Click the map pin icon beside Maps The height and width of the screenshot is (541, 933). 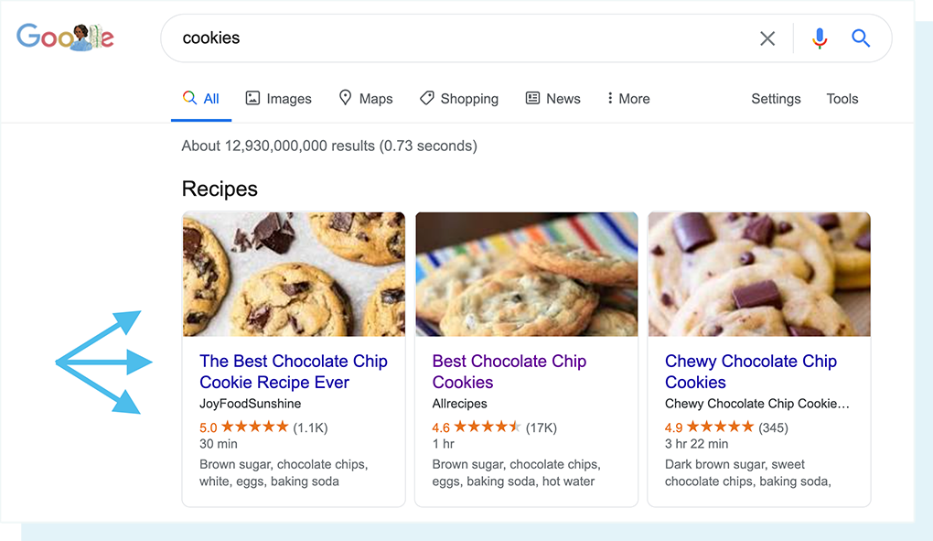coord(345,98)
